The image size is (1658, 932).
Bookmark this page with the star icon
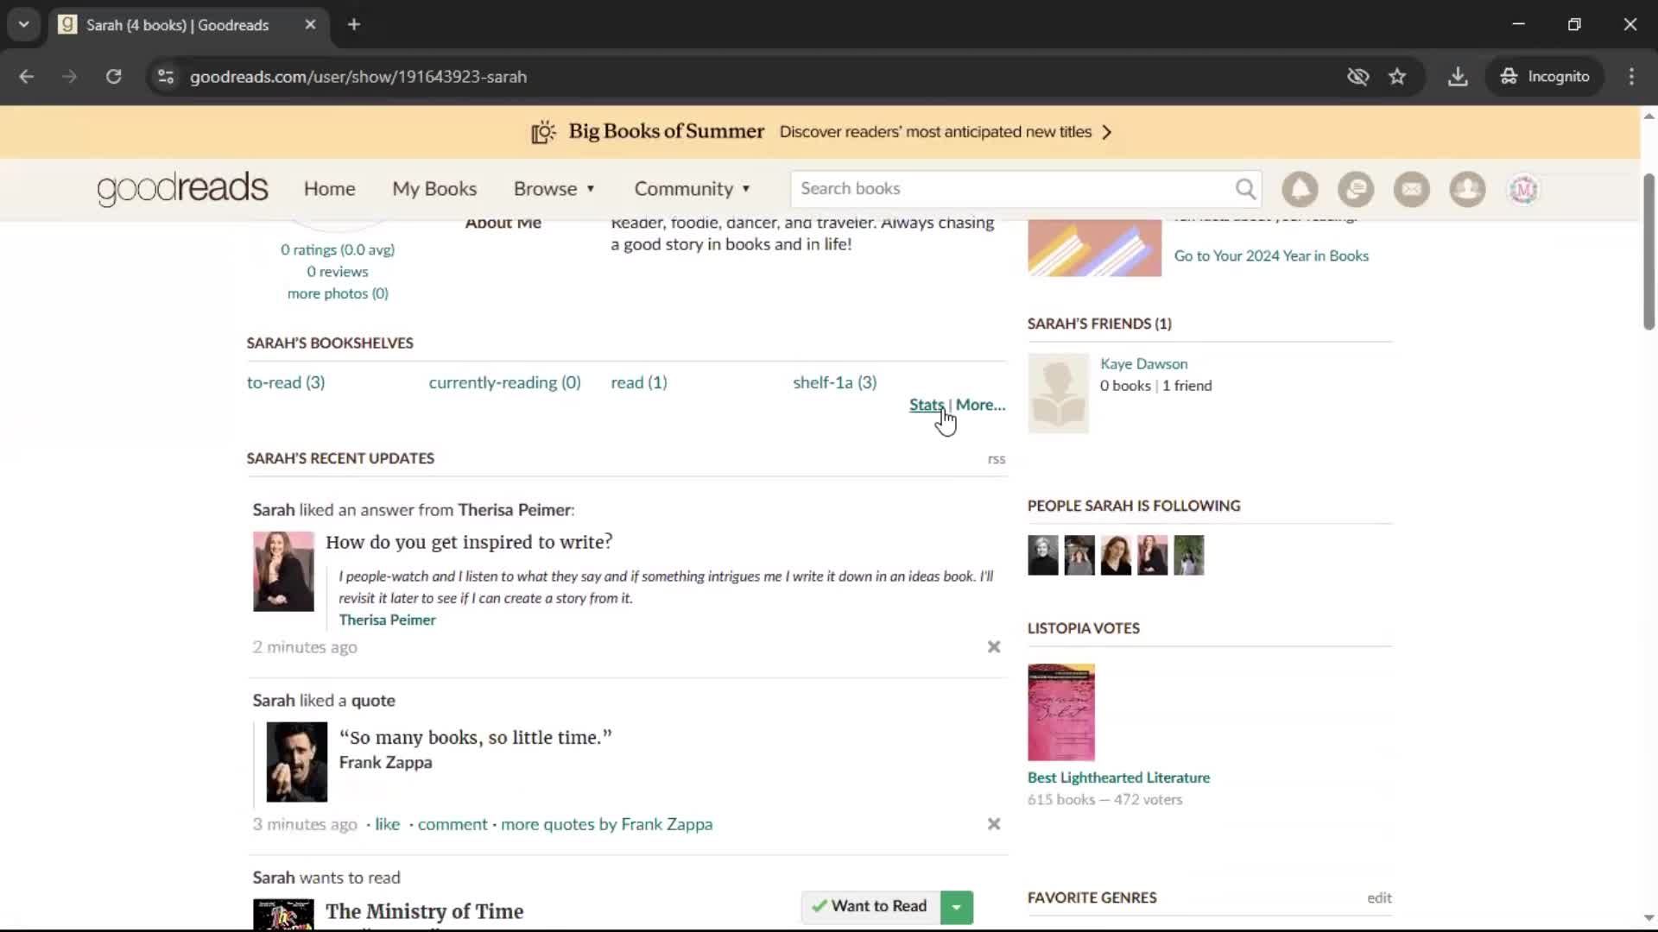pyautogui.click(x=1397, y=77)
